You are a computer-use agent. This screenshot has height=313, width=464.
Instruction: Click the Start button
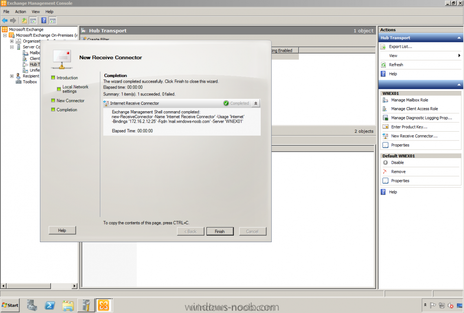(10, 305)
